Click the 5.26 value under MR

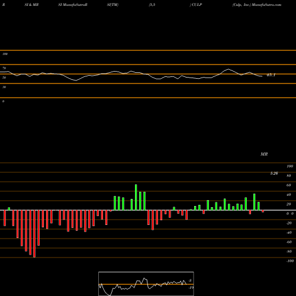274,173
